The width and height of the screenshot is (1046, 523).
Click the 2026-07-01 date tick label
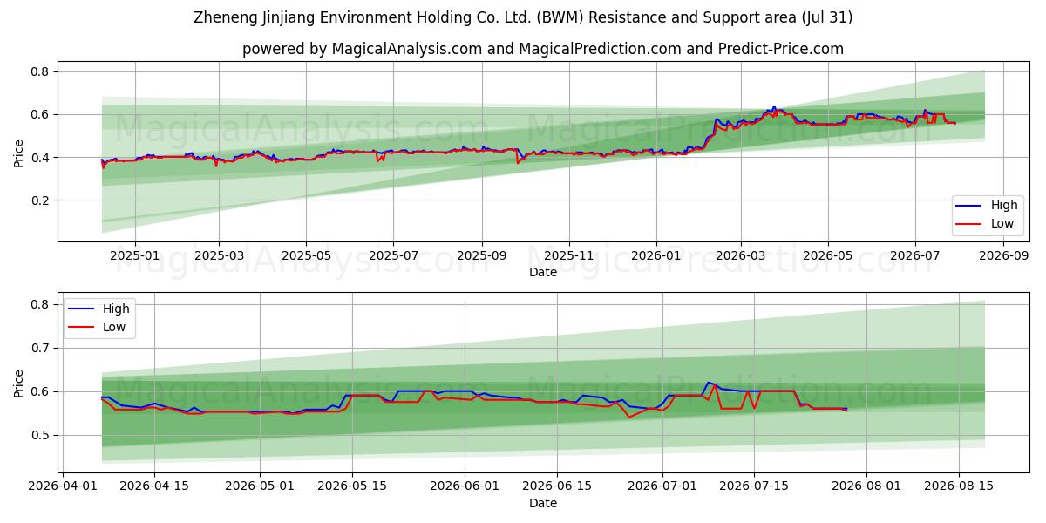click(x=662, y=487)
